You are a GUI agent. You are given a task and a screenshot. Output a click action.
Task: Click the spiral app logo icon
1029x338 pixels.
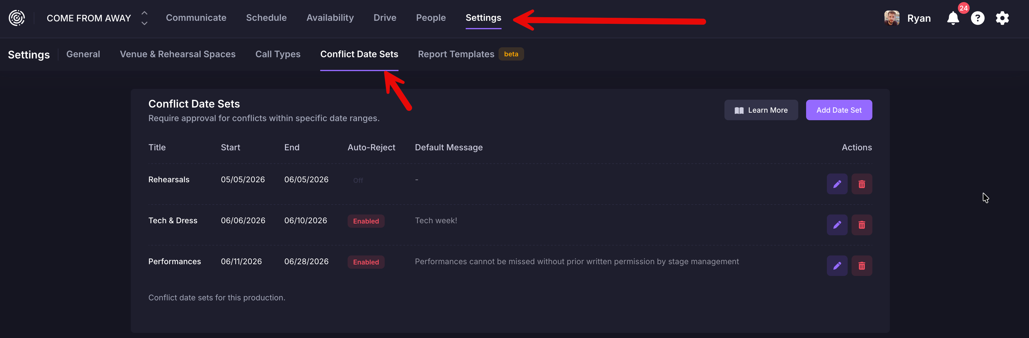tap(17, 18)
